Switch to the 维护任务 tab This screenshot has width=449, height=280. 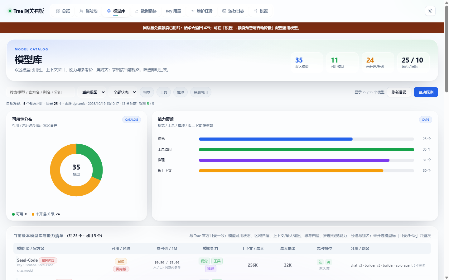pos(201,11)
